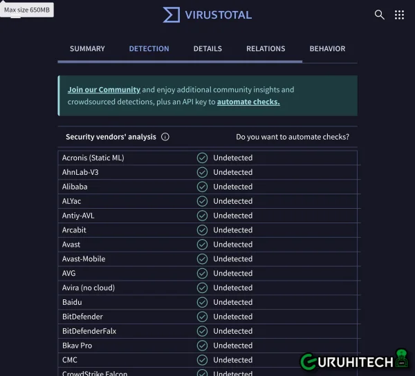
Task: Click the checkmark icon in AVG row
Action: pos(202,274)
